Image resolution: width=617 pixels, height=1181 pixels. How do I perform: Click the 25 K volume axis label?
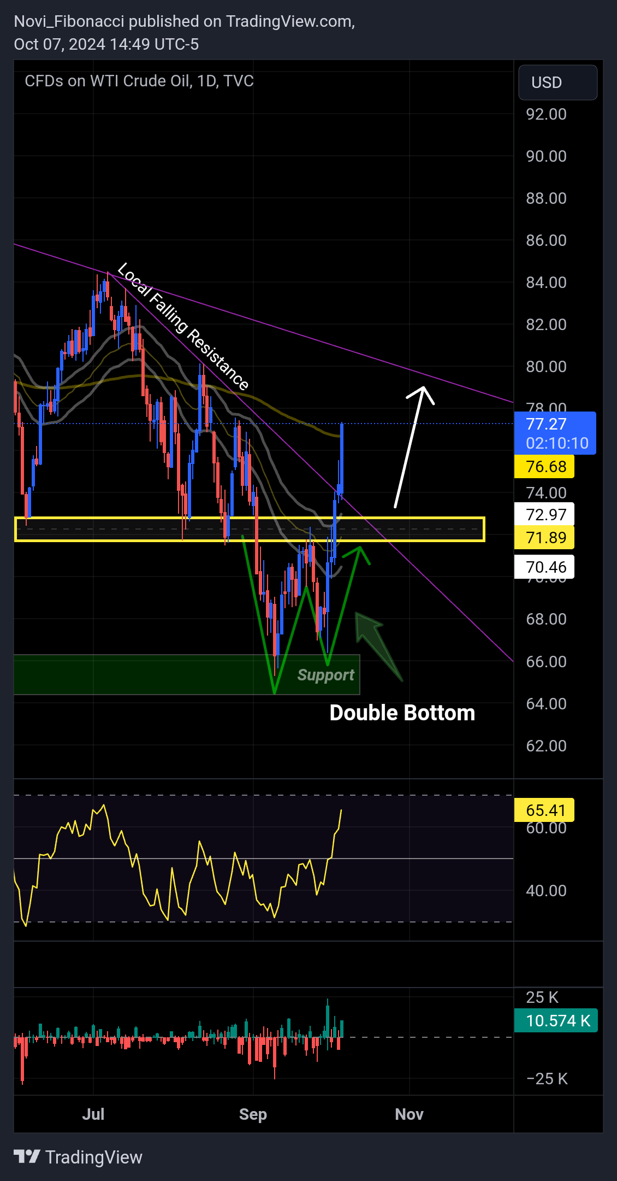[x=542, y=997]
